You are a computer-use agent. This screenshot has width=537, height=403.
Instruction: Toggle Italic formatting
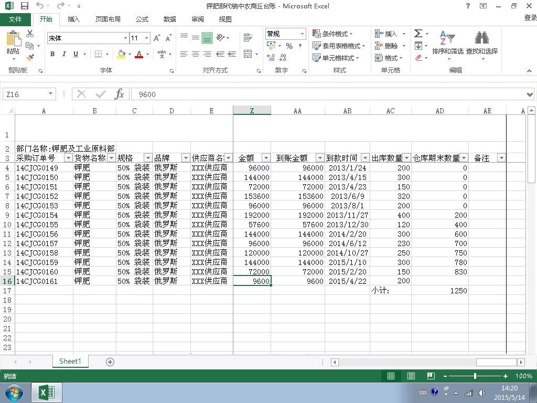[x=64, y=54]
